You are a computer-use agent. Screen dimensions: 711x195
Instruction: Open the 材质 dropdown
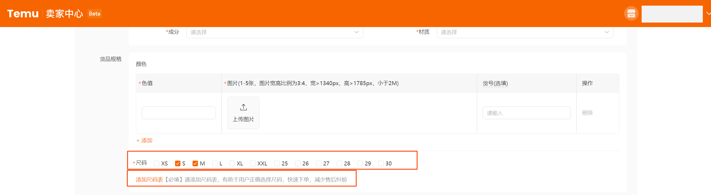coord(525,32)
